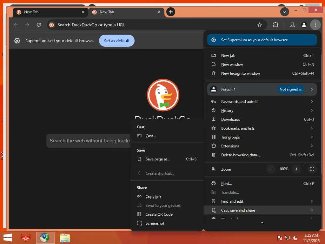325x244 pixels.
Task: Enter full screen with the fullscreen icon
Action: 312,169
